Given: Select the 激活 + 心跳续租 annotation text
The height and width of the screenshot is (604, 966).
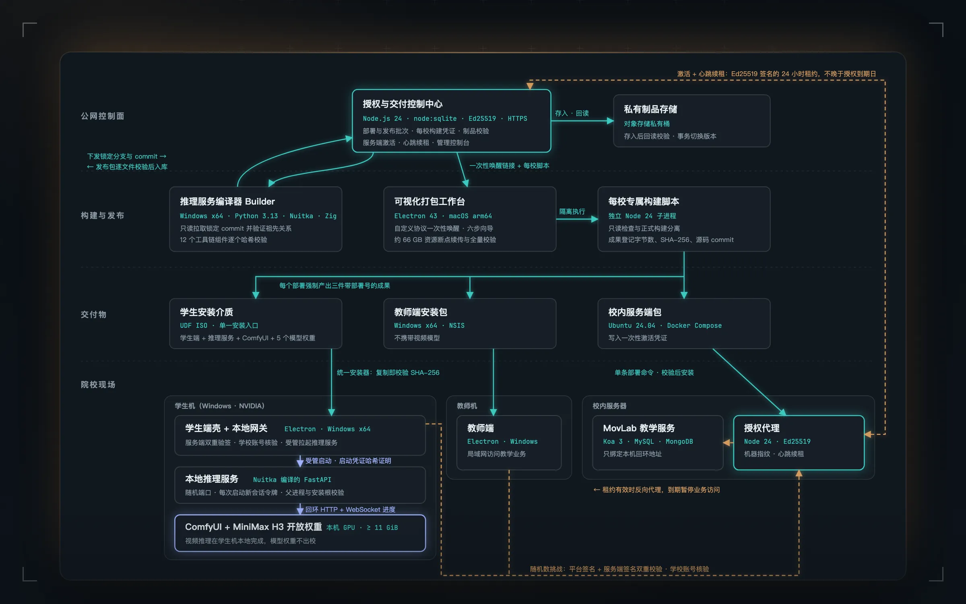Looking at the screenshot, I should click(776, 74).
